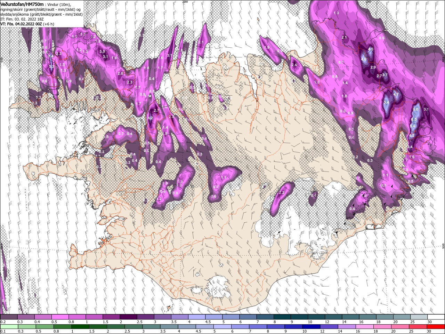
Task: Click the rigning/skúrir legend description line
Action: click(x=41, y=9)
